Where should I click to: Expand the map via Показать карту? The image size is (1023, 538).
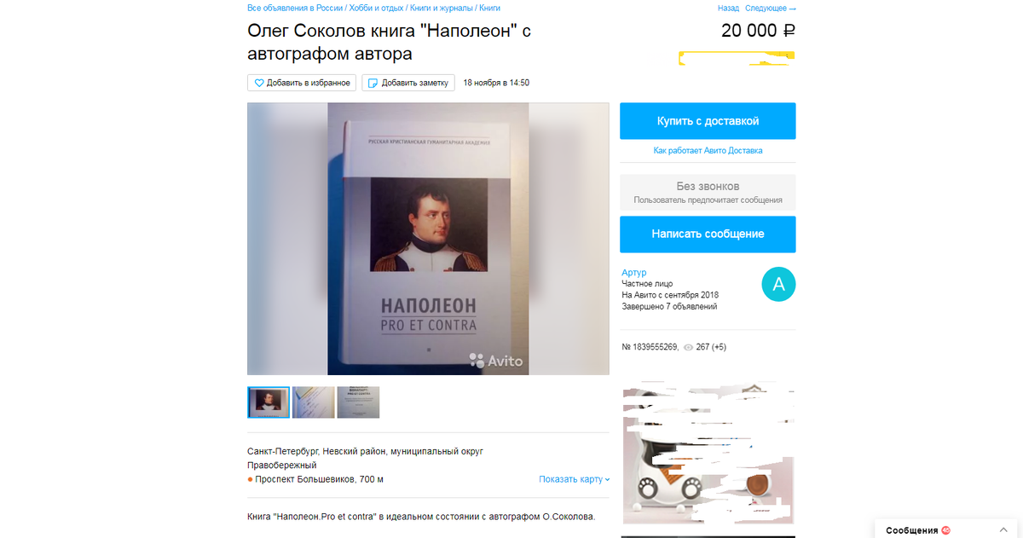pos(575,479)
